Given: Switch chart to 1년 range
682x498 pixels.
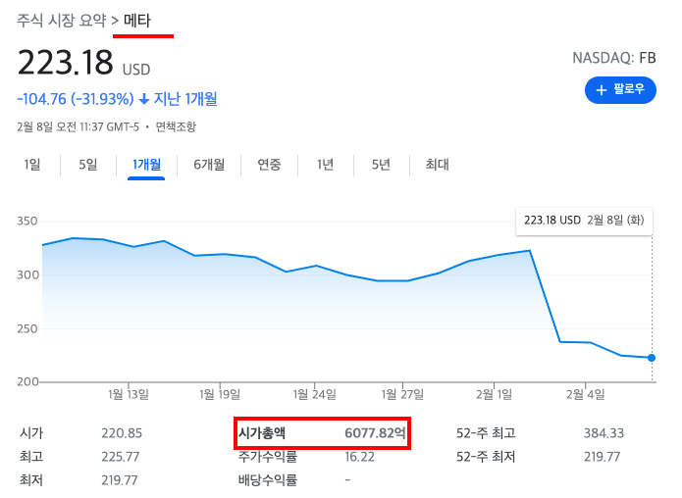Looking at the screenshot, I should pyautogui.click(x=325, y=165).
